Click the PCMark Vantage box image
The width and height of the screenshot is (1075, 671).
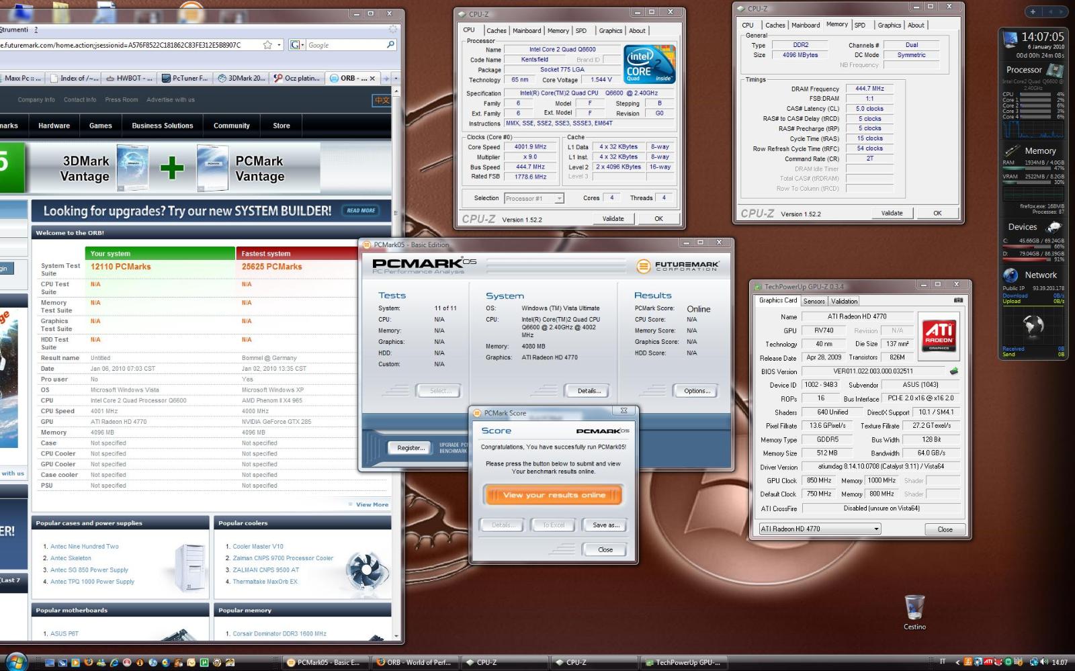pos(212,168)
